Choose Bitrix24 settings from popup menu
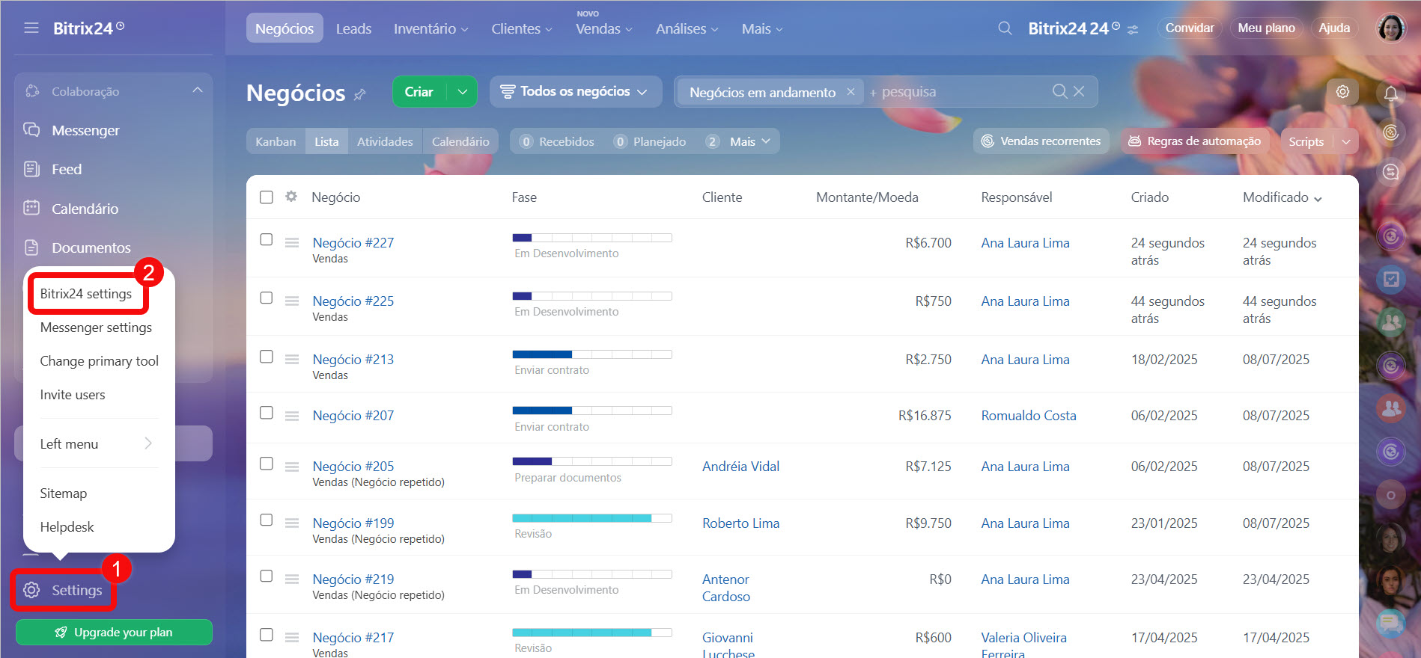The width and height of the screenshot is (1421, 658). coord(86,294)
